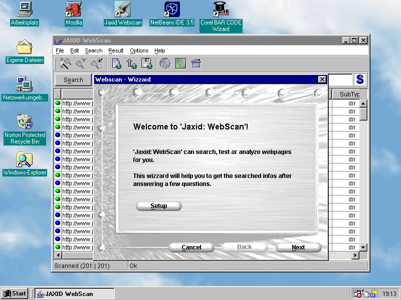Screen dimensions: 401x300
Task: Click the Search button beside the toolbar
Action: (x=73, y=80)
